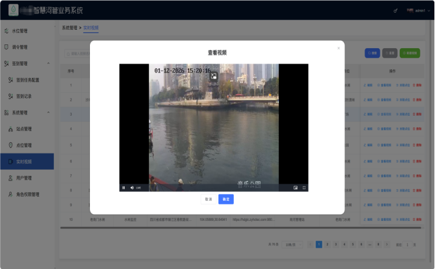Image resolution: width=435 pixels, height=269 pixels.
Task: Go to the next page arrow
Action: (x=387, y=245)
